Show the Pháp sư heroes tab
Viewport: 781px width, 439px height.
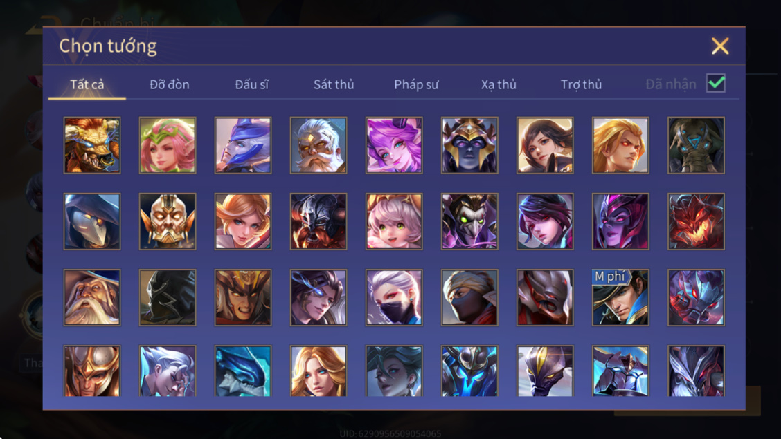pos(416,84)
